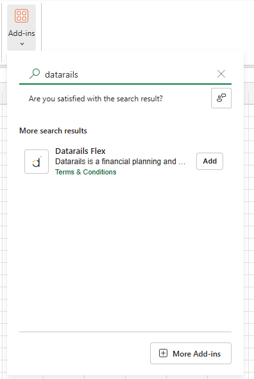The image size is (254, 379).
Task: Click a spreadsheet cell left of the panel
Action: click(3, 217)
